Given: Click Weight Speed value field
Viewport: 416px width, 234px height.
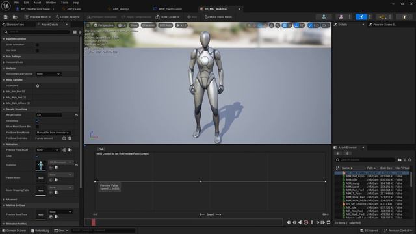Looking at the screenshot, I should [x=49, y=115].
